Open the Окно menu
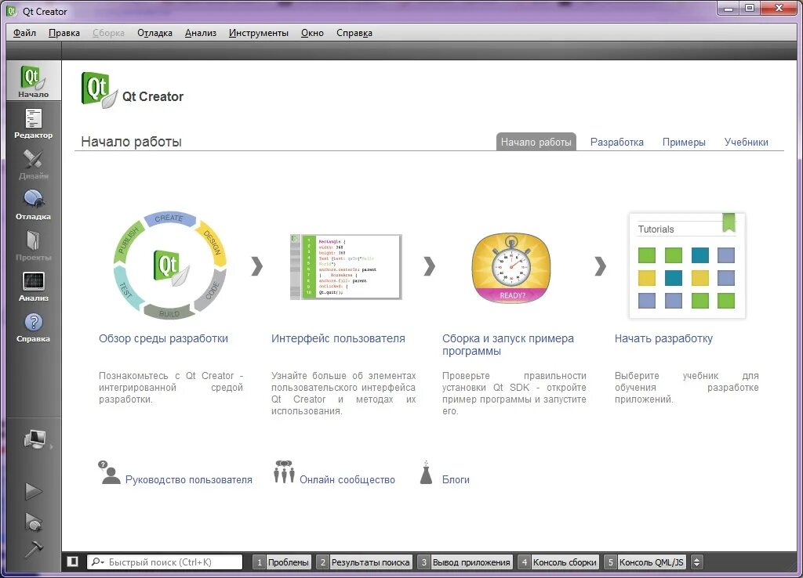803x578 pixels. [312, 33]
